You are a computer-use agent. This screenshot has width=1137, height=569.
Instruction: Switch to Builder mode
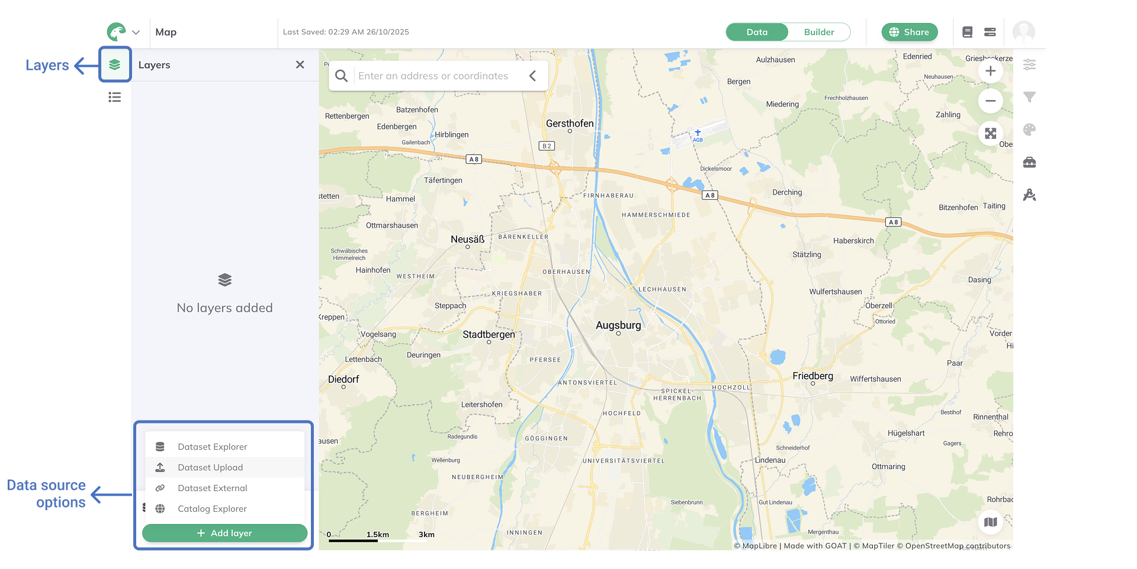pyautogui.click(x=818, y=32)
